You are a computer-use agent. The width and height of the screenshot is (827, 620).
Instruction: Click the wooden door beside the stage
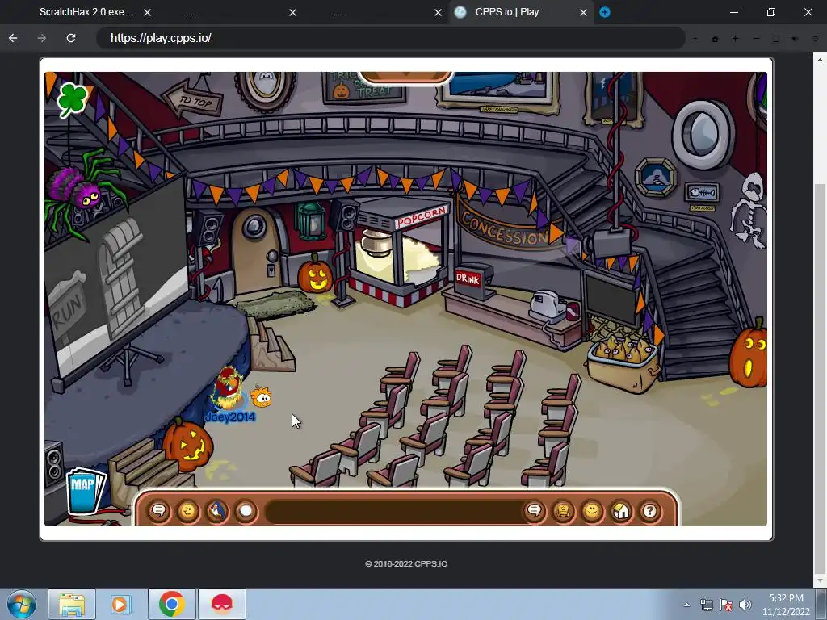(258, 252)
